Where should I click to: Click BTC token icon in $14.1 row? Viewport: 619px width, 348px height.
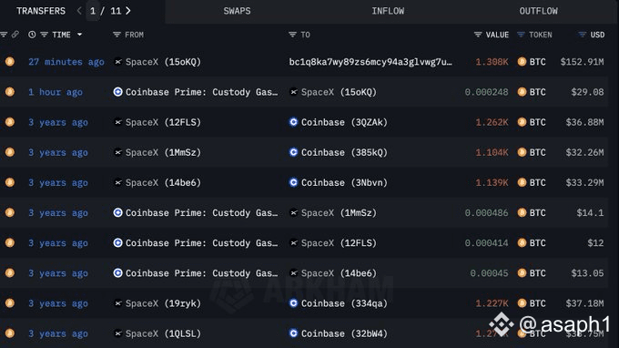point(522,212)
